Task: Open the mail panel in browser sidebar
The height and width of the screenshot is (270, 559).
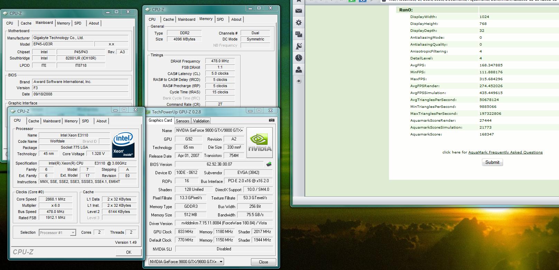Action: click(x=299, y=11)
